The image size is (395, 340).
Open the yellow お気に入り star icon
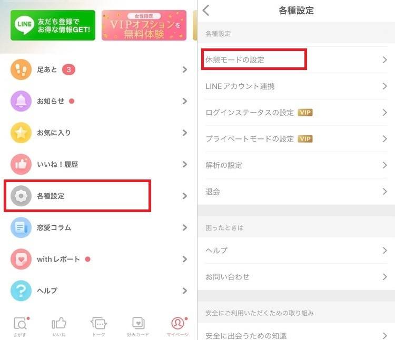[21, 133]
